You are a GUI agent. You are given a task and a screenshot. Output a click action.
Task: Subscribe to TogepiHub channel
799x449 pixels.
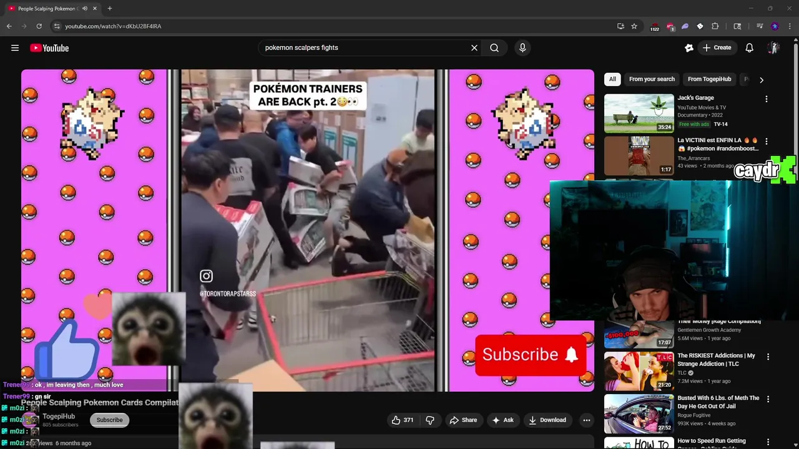tap(109, 420)
